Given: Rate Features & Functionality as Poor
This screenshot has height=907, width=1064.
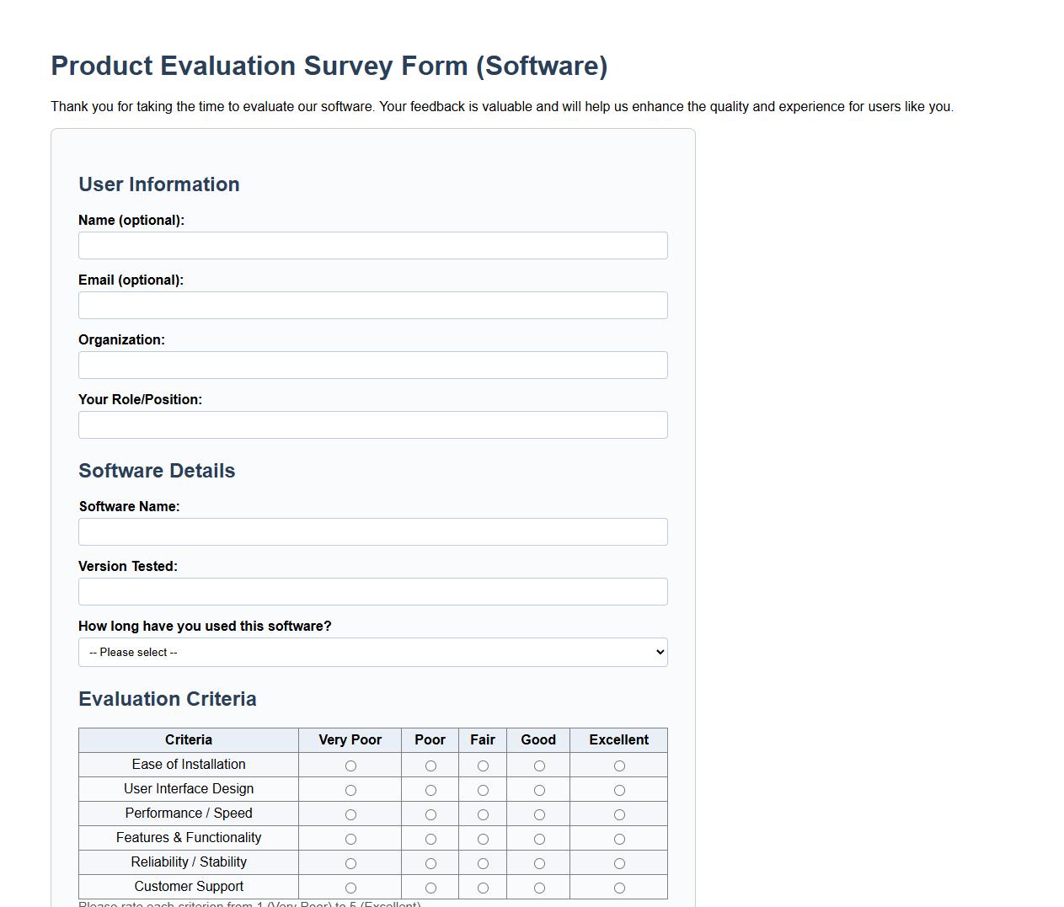Looking at the screenshot, I should (430, 839).
